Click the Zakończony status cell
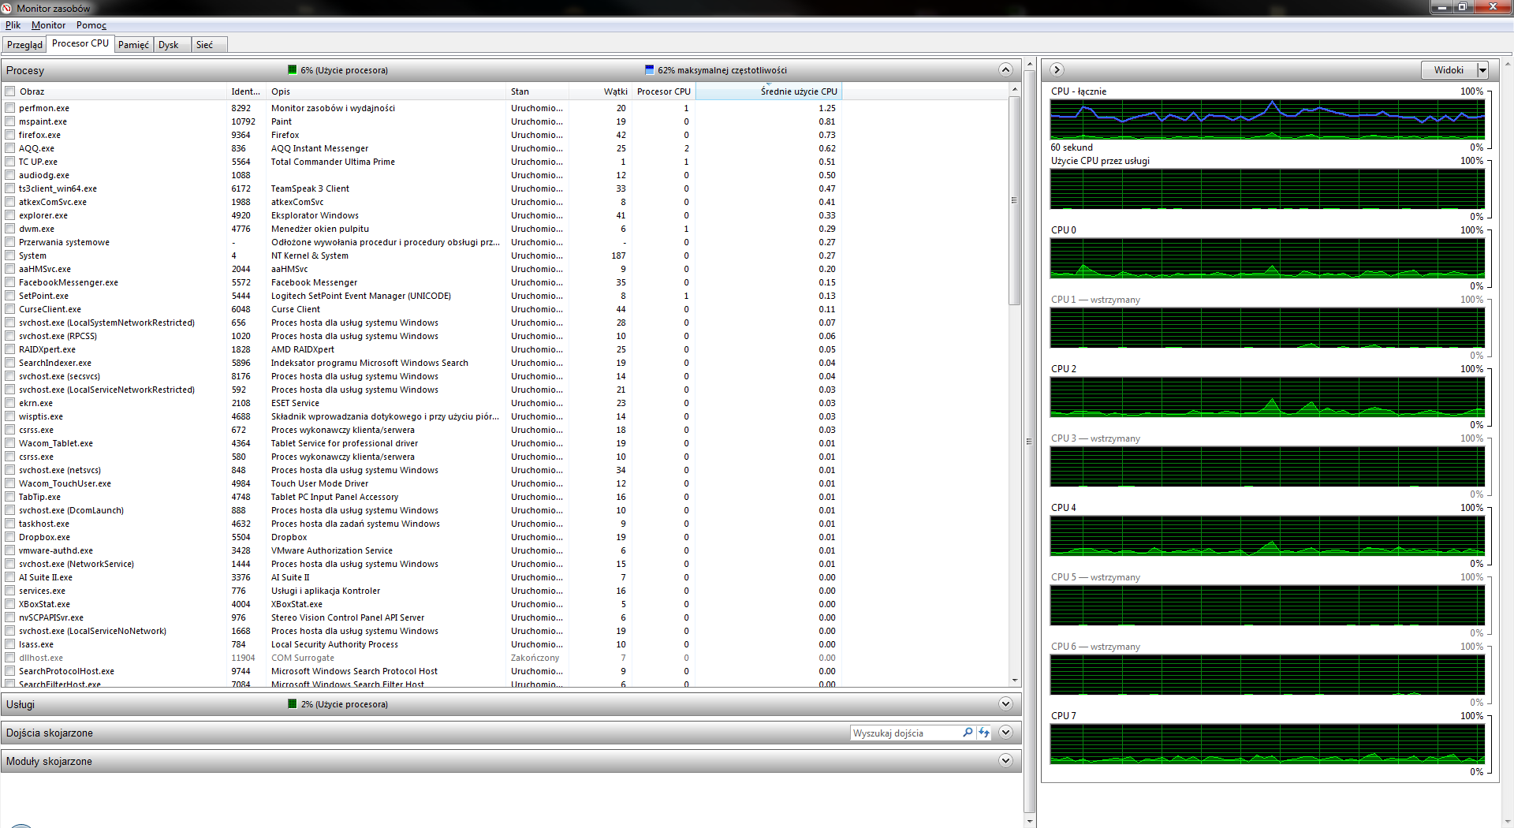Image resolution: width=1514 pixels, height=828 pixels. pyautogui.click(x=535, y=658)
